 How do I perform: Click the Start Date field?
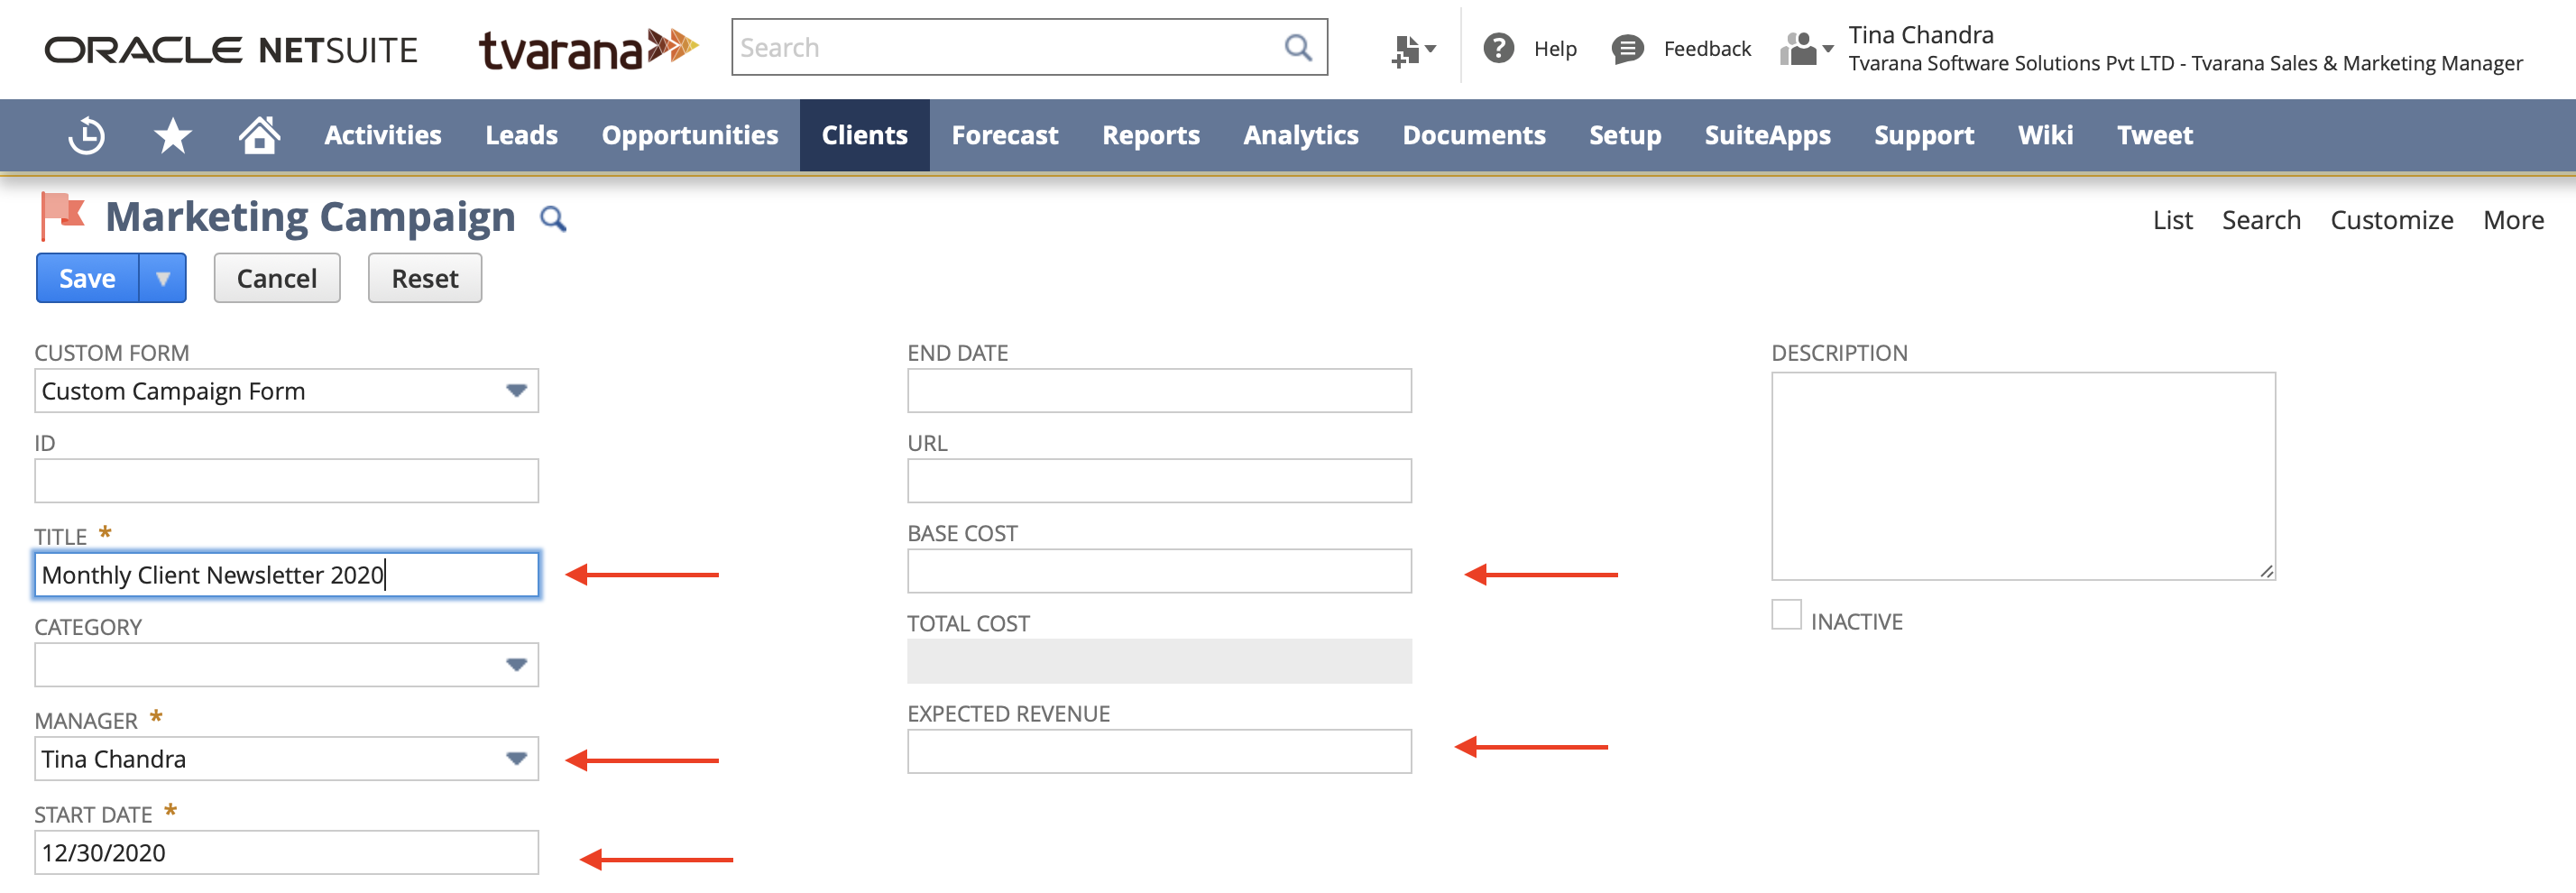point(286,853)
